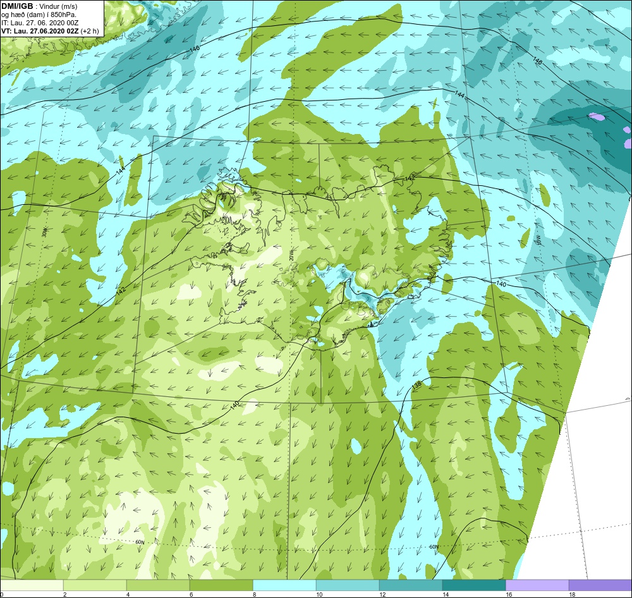The image size is (632, 598).
Task: Click the legend tick label '6'
Action: click(x=191, y=594)
